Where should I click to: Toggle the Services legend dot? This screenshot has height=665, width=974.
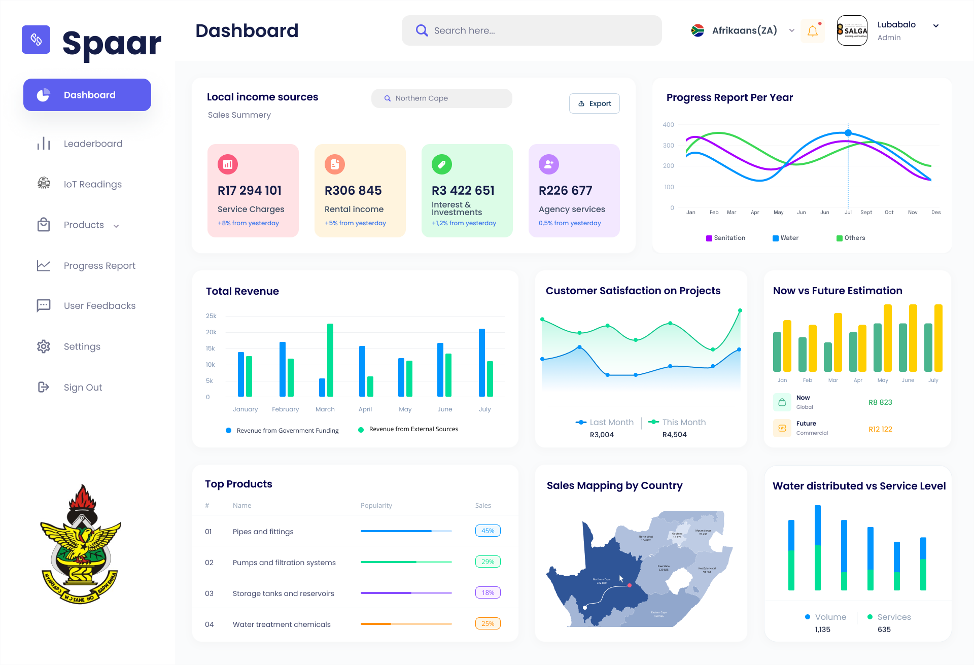click(870, 617)
